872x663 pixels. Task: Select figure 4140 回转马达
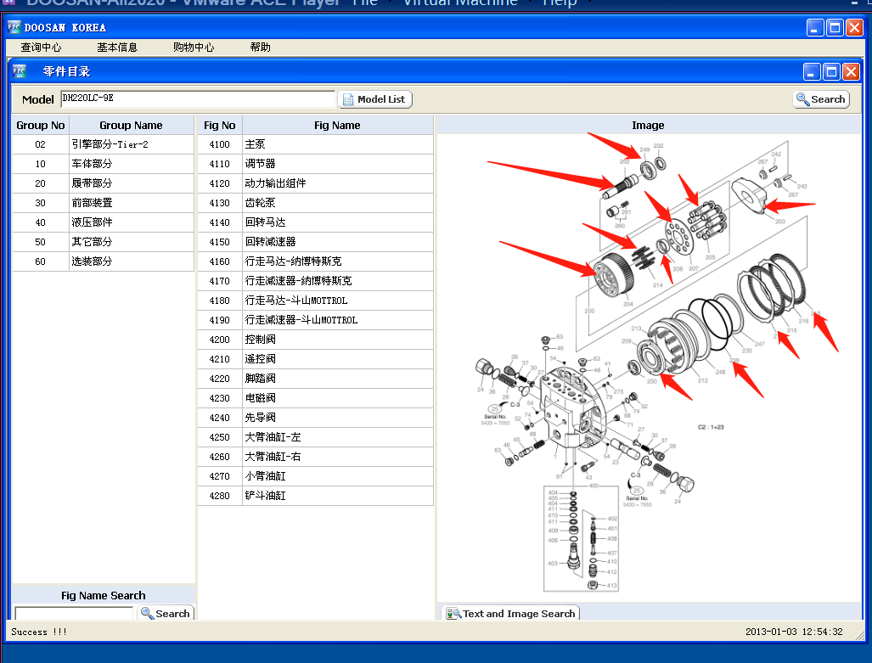[315, 222]
